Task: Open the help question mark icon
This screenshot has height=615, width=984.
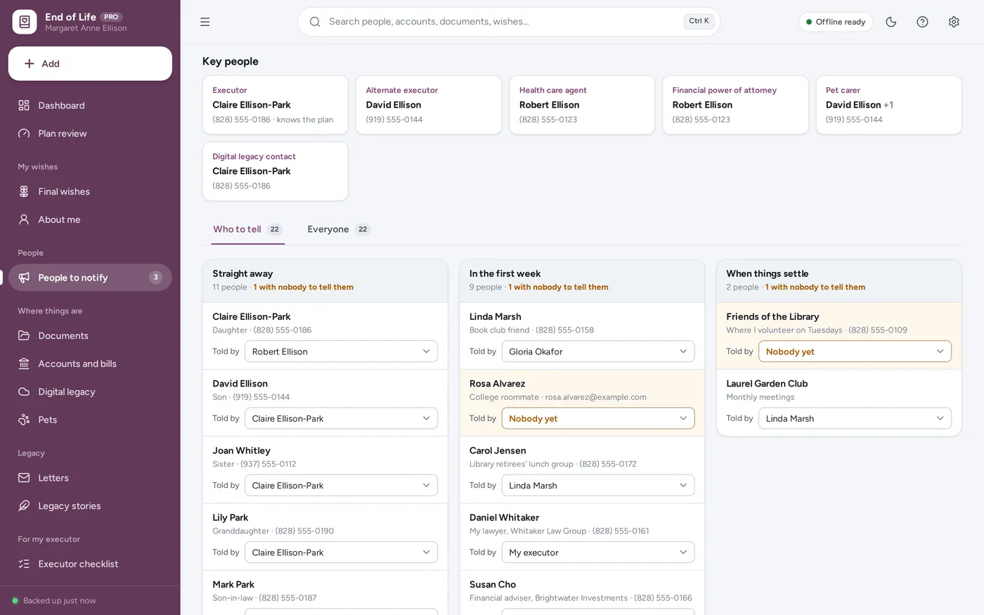Action: click(x=922, y=22)
